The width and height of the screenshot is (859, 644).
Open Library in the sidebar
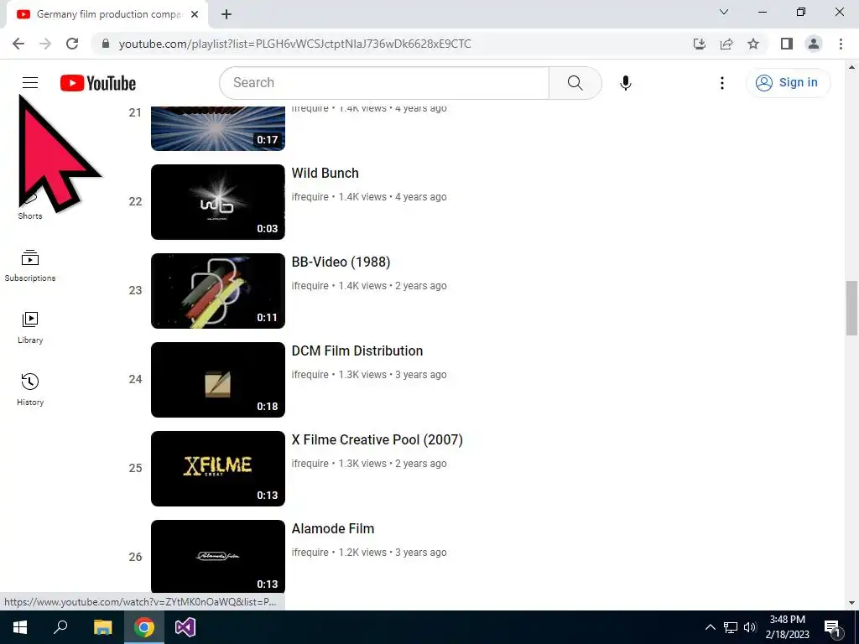30,328
